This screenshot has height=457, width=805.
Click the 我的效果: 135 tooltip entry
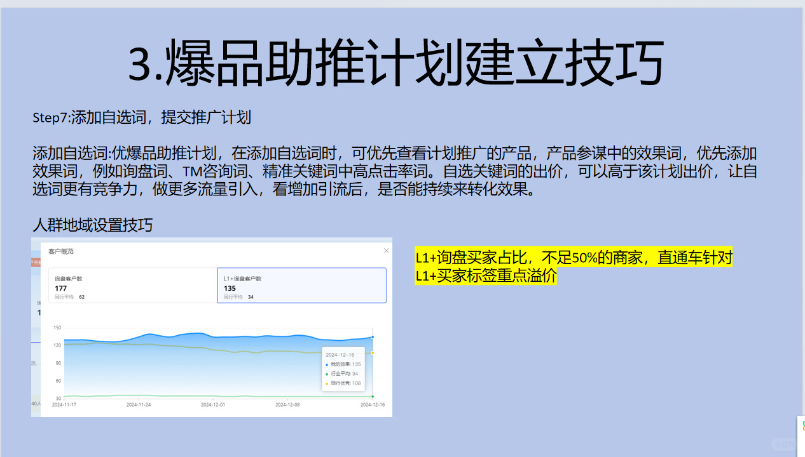[x=343, y=364]
